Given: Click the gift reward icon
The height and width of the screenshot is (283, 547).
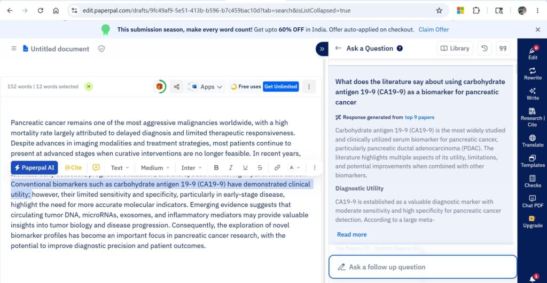Looking at the screenshot, I should (x=159, y=87).
